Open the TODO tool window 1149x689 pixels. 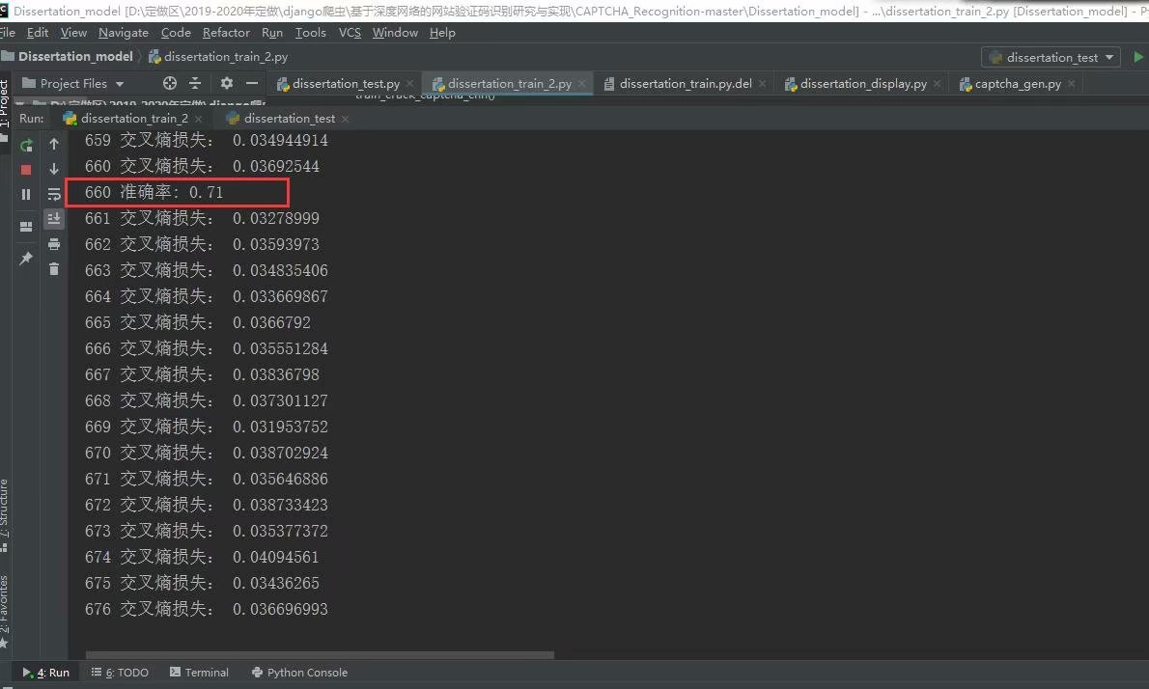pyautogui.click(x=120, y=673)
